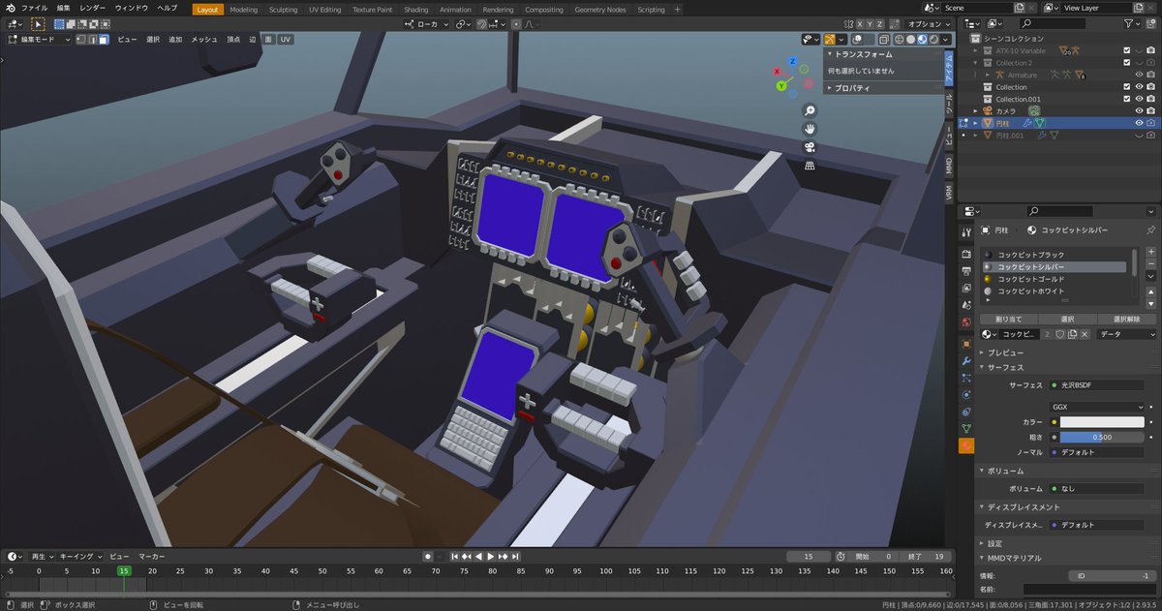Image resolution: width=1162 pixels, height=611 pixels.
Task: Open the modifier wrench properties tab
Action: point(965,361)
